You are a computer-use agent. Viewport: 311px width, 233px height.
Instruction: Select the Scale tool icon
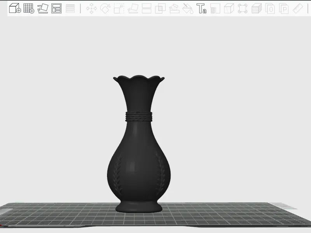click(x=119, y=8)
